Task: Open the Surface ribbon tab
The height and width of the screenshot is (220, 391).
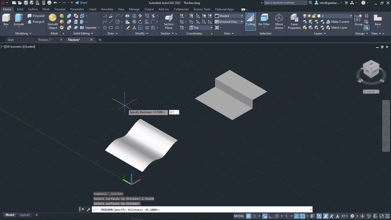Action: (33, 9)
